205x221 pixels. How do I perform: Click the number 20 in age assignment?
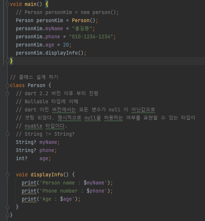tap(66, 45)
